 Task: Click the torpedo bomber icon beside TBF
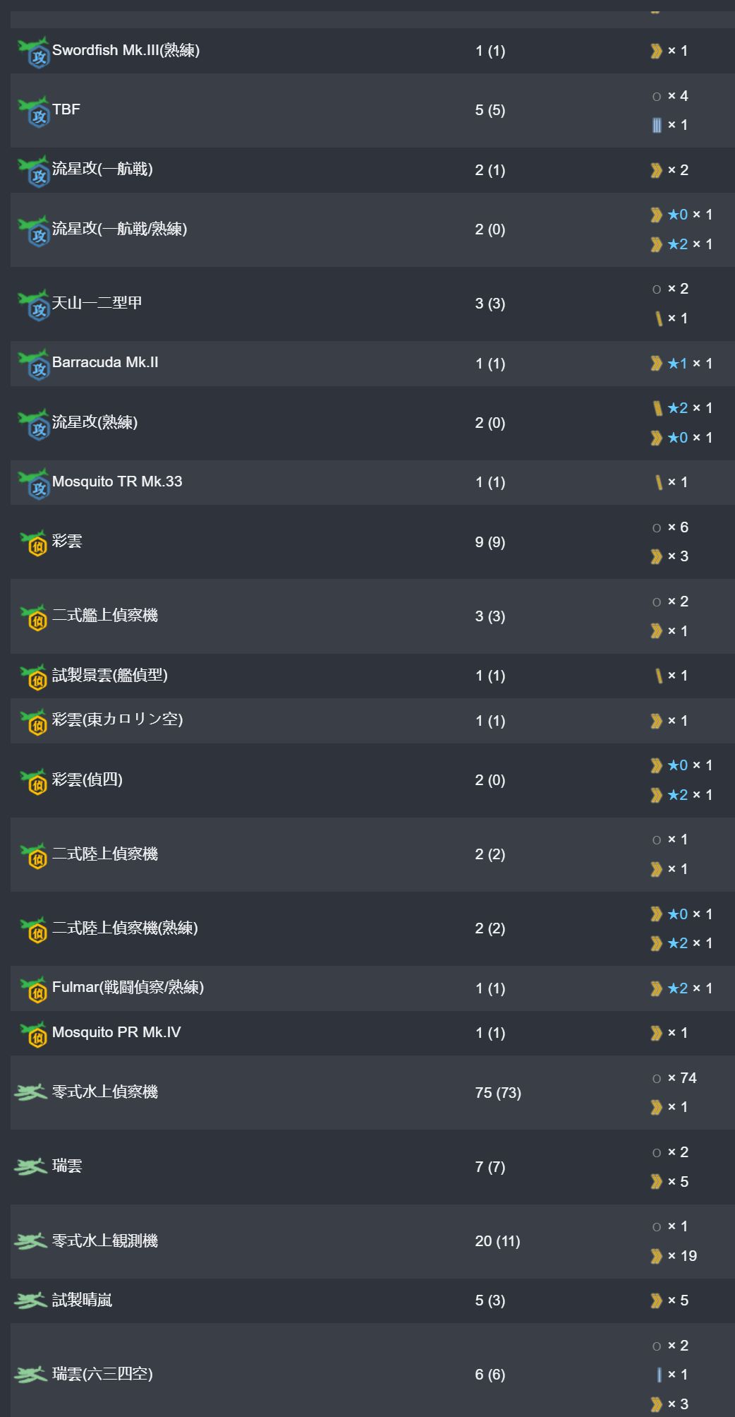[33, 111]
